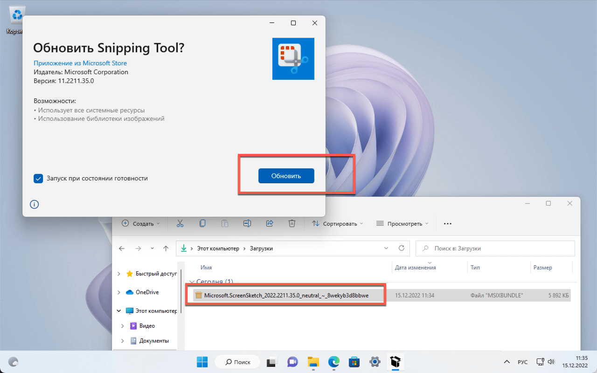The image size is (597, 373).
Task: Open Microsoft Store from the taskbar
Action: 354,362
